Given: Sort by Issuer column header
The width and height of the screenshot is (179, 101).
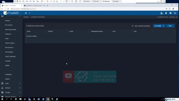Looking at the screenshot, I should click(x=71, y=31).
